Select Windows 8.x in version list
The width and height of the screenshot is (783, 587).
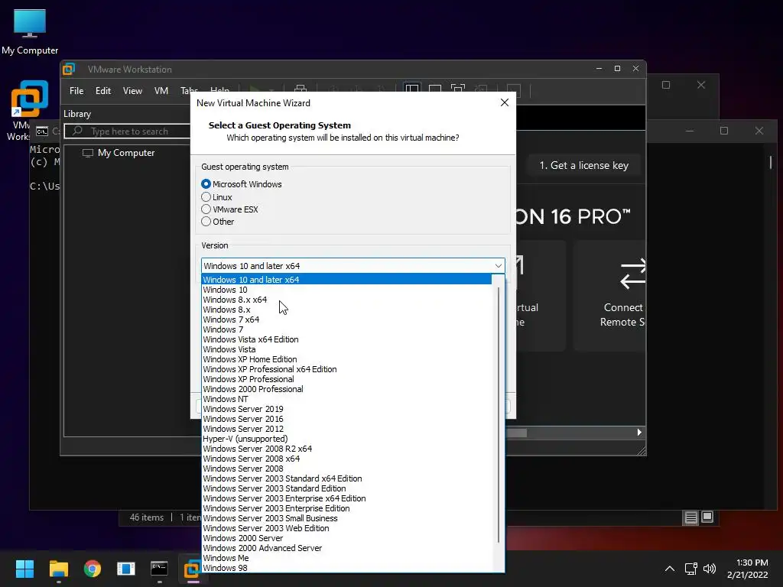346,310
